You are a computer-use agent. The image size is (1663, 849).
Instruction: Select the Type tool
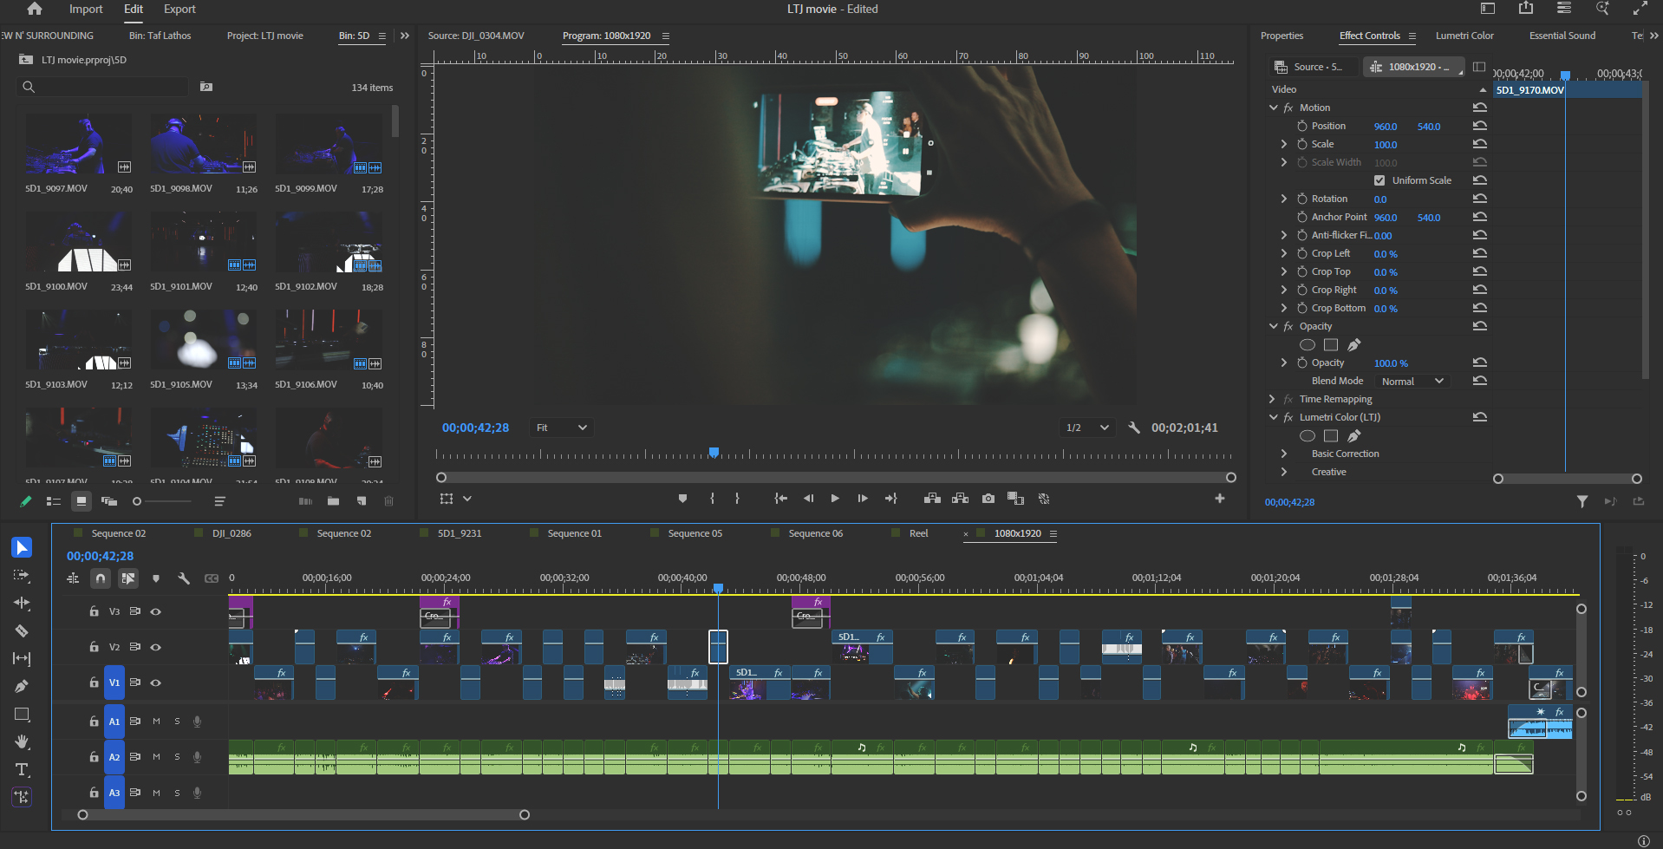pos(22,769)
